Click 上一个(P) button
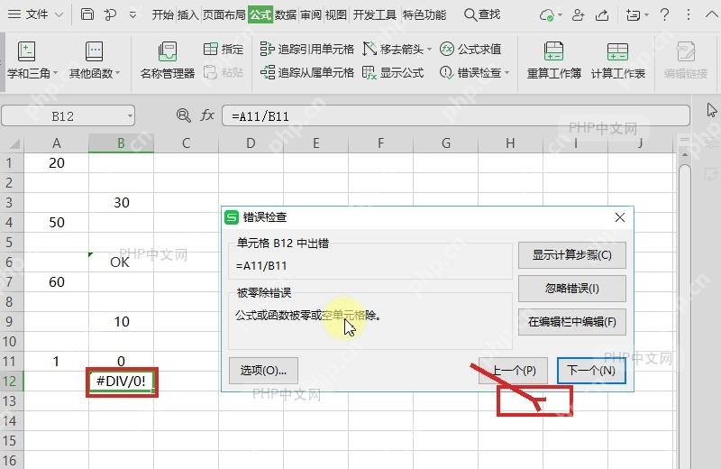This screenshot has height=469, width=721. click(513, 371)
